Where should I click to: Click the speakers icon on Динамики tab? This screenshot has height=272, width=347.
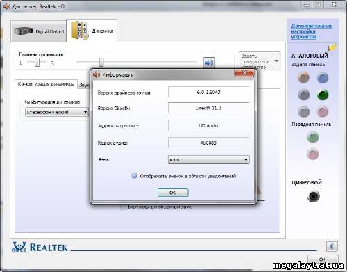coord(80,31)
